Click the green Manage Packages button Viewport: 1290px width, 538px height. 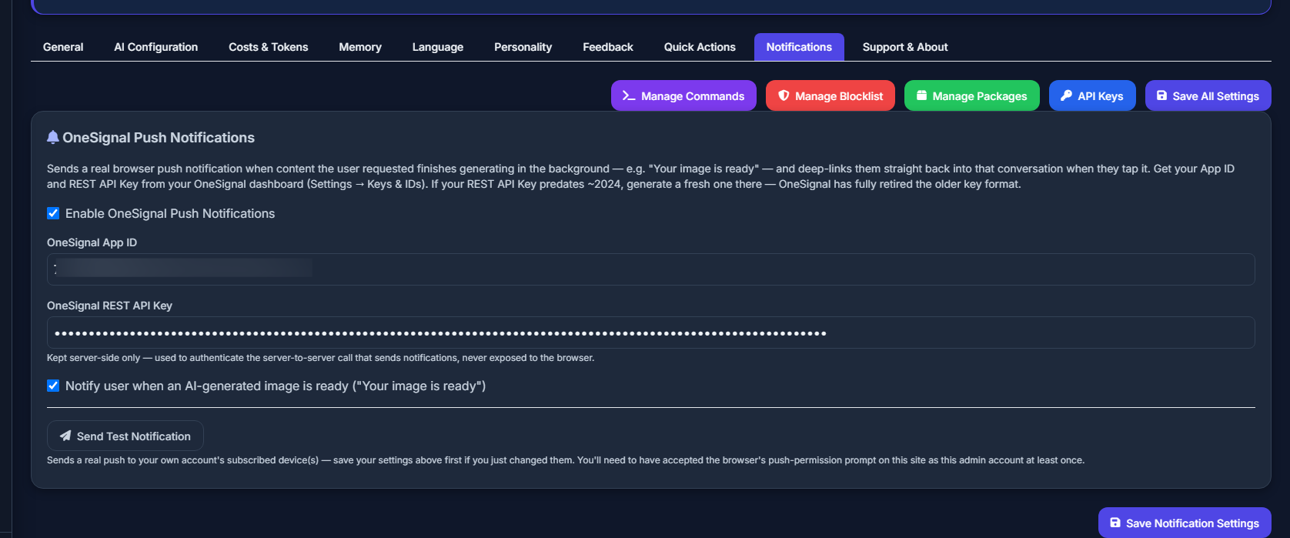[x=972, y=95]
